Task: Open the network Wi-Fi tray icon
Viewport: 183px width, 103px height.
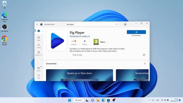Action: [x=162, y=100]
